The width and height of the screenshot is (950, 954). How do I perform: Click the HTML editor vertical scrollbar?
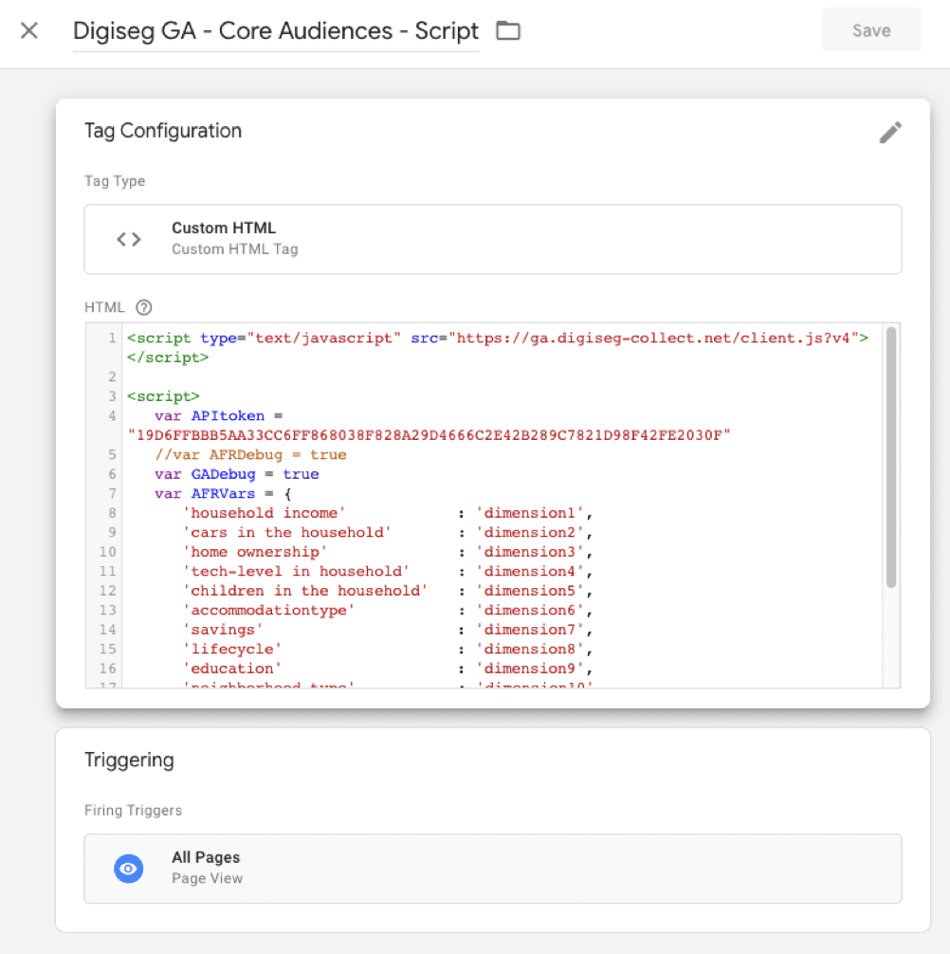tap(891, 457)
